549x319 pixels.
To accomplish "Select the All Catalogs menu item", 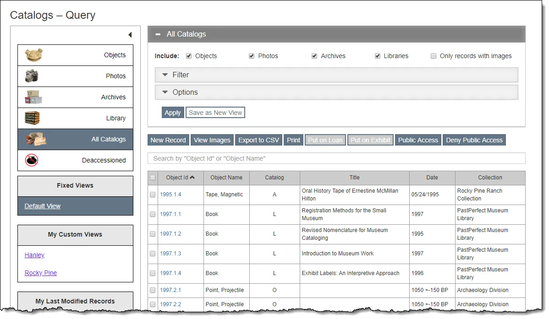I will (x=75, y=139).
